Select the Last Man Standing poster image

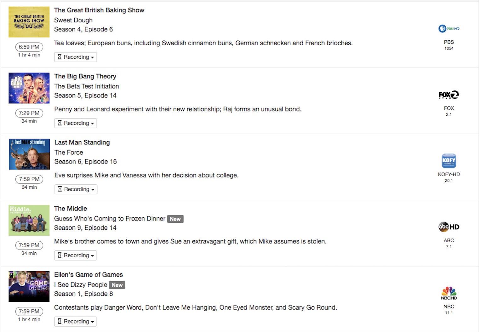click(x=29, y=154)
